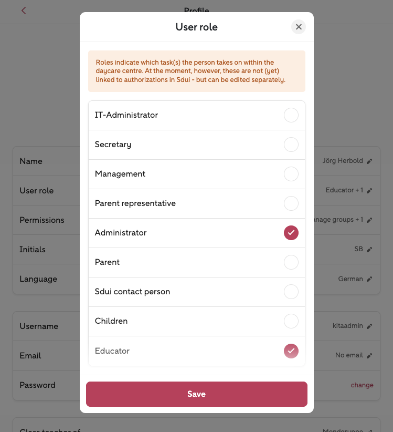Screen dimensions: 393x432
Task: Select the Management role checkbox
Action: click(x=291, y=174)
